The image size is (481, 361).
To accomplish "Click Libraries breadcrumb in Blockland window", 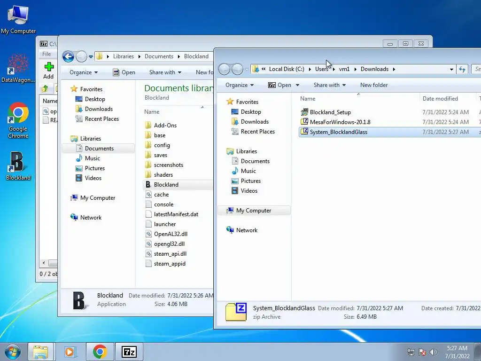I will click(x=124, y=56).
